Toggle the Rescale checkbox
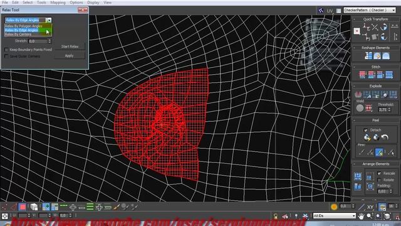 379,173
